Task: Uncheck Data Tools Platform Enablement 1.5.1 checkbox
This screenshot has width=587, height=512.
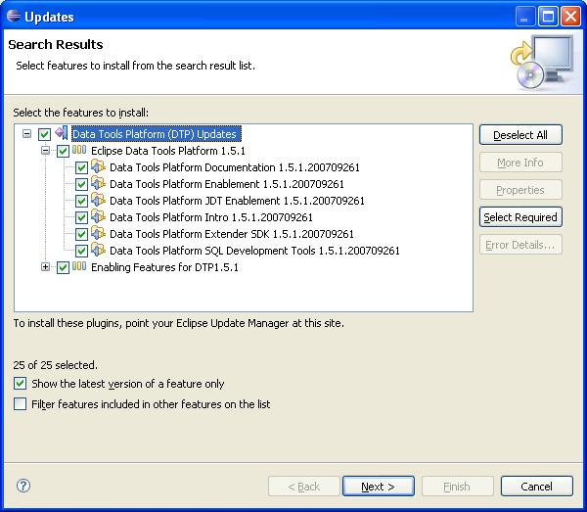Action: pos(81,184)
